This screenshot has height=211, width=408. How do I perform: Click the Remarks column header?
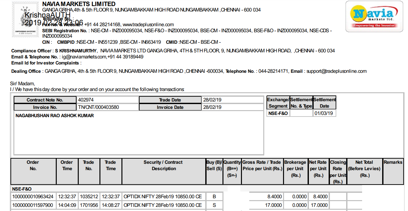tap(393, 171)
